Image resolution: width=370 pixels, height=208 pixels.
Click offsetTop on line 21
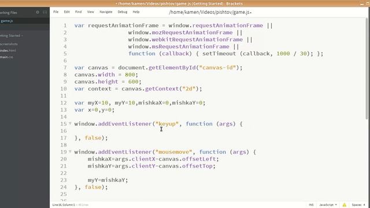[197, 166]
